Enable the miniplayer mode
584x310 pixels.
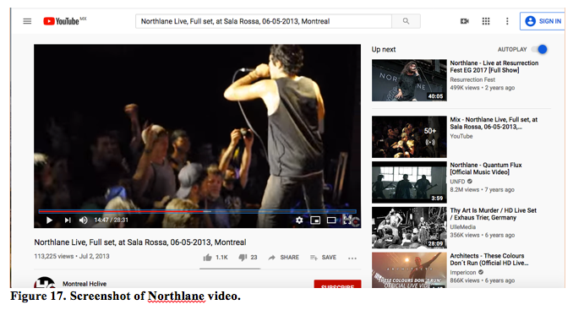(315, 220)
